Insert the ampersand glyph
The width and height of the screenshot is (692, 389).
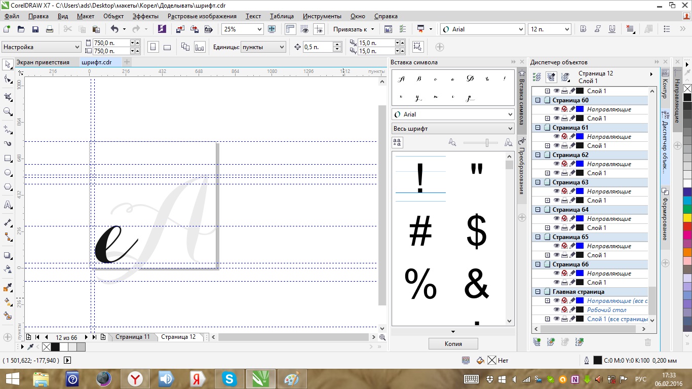click(x=476, y=284)
